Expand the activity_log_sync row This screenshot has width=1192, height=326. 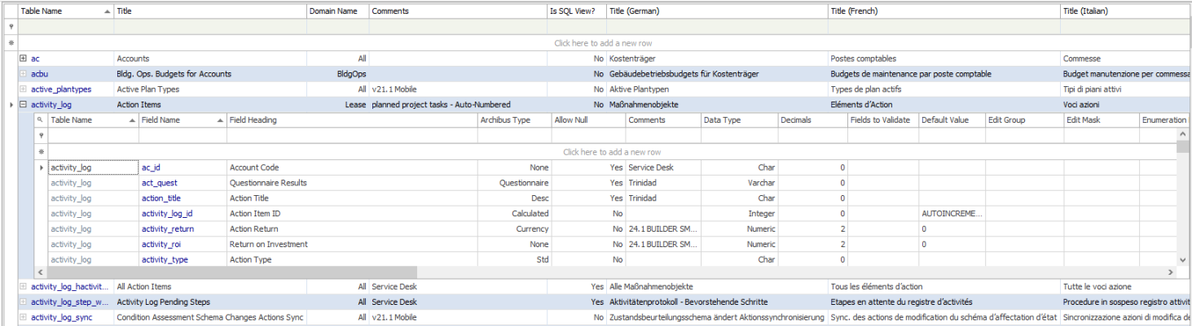(24, 318)
